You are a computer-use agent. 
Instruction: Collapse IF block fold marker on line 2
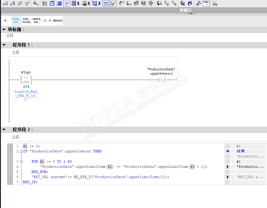[21, 151]
